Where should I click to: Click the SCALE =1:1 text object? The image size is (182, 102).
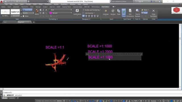(x=55, y=47)
